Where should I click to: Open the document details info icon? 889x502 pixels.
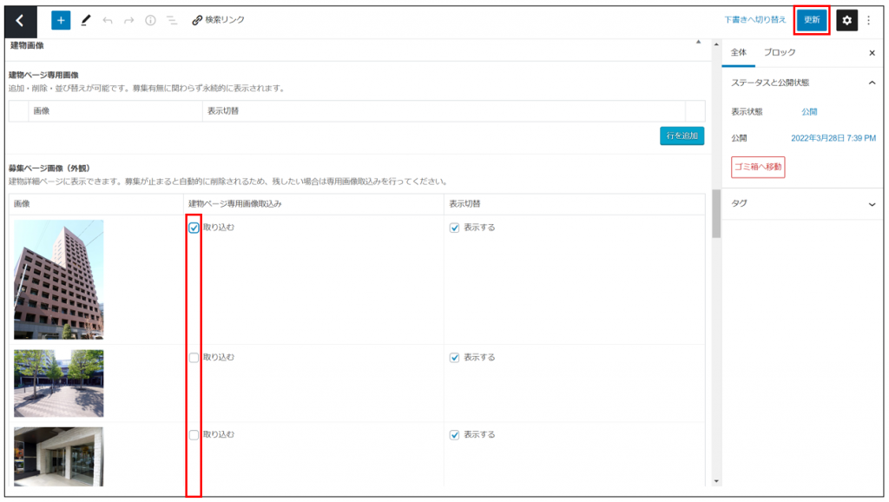click(x=150, y=20)
